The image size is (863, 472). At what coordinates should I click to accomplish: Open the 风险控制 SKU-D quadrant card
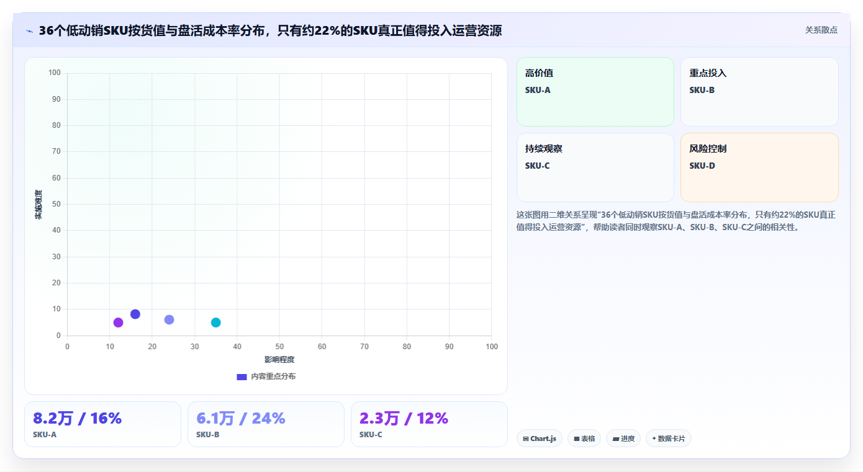point(759,167)
